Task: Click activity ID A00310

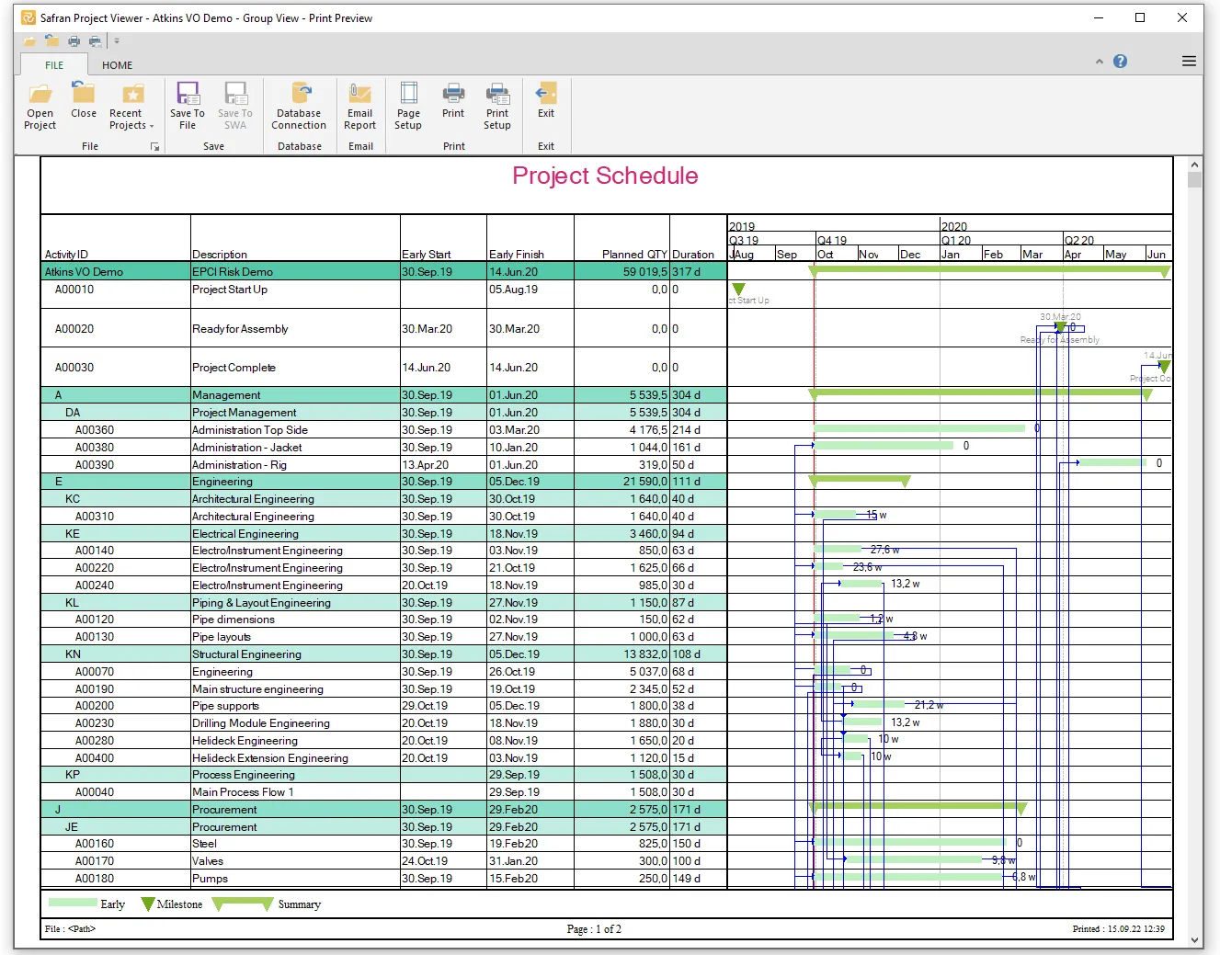Action: tap(95, 517)
